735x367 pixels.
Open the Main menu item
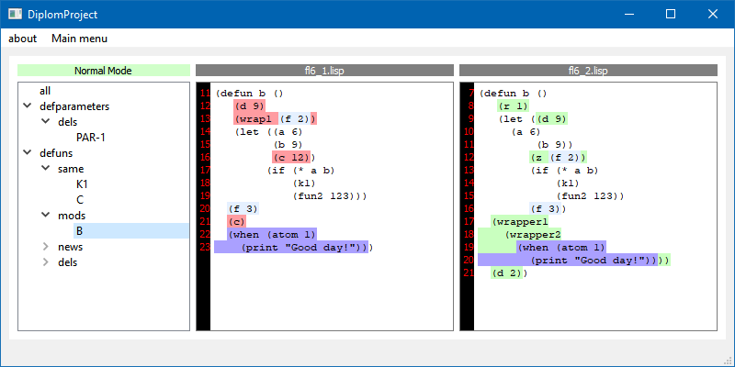(79, 39)
